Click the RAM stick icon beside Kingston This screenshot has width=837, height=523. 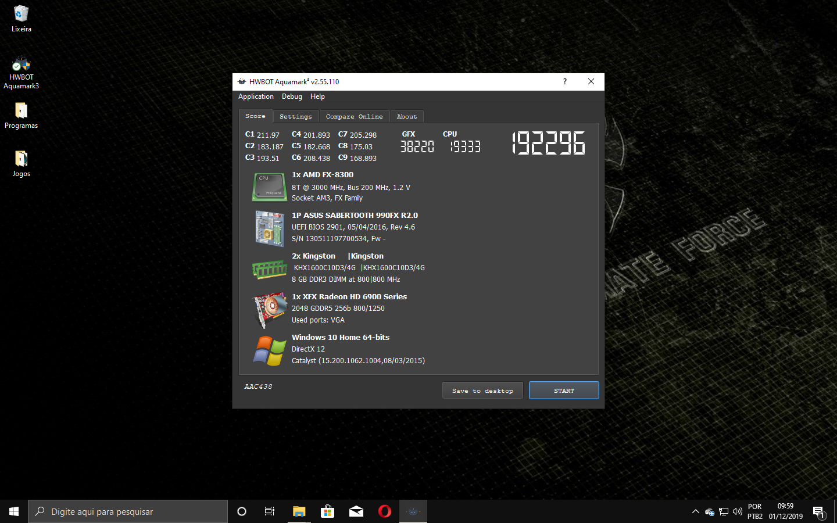coord(269,270)
